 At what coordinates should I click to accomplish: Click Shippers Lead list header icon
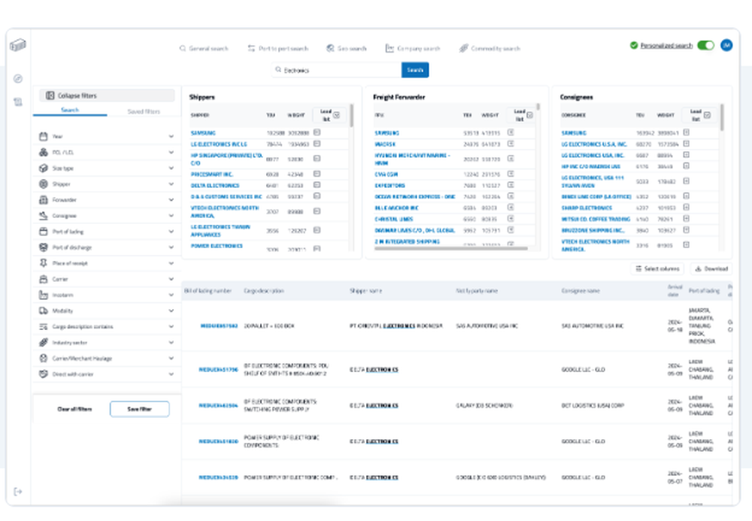pyautogui.click(x=336, y=115)
